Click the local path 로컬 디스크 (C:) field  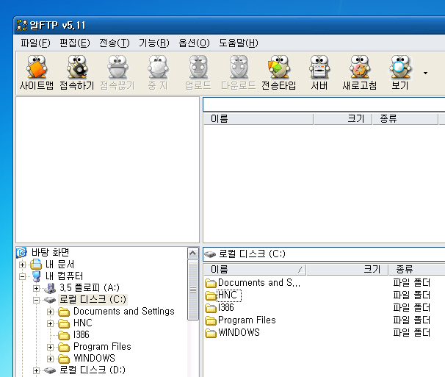pyautogui.click(x=324, y=254)
